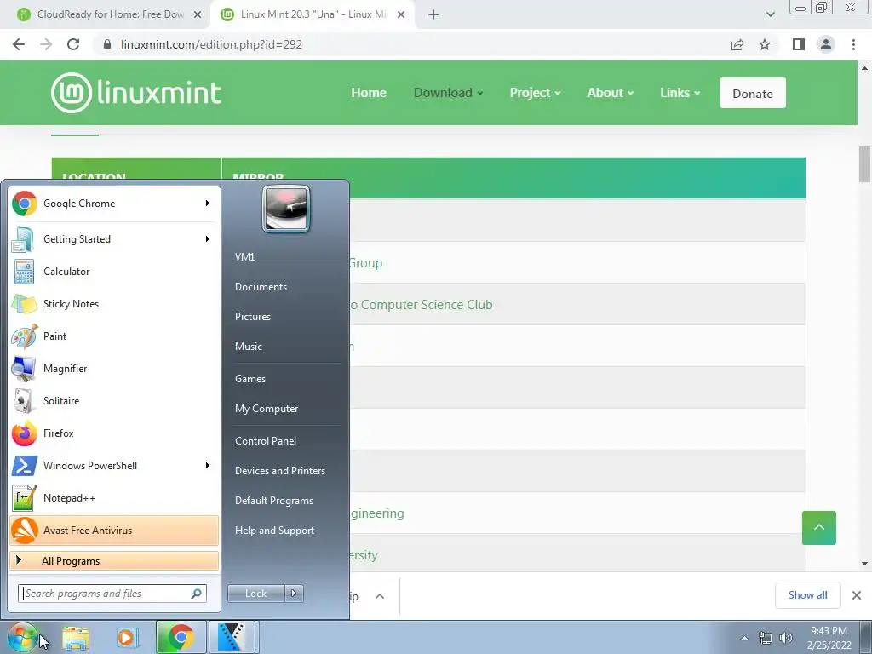Open Control Panel
872x654 pixels.
(266, 441)
